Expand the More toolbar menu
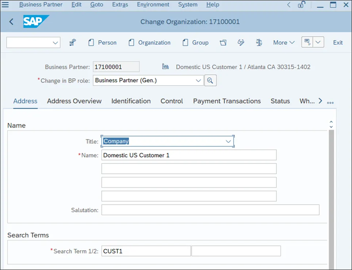This screenshot has height=270, width=352. [284, 42]
